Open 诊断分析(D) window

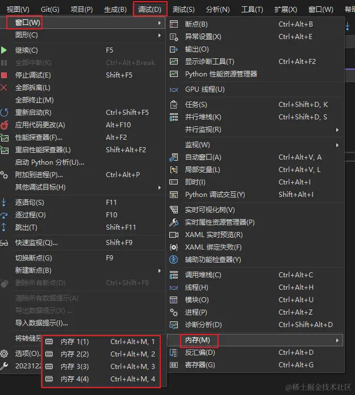click(x=203, y=325)
